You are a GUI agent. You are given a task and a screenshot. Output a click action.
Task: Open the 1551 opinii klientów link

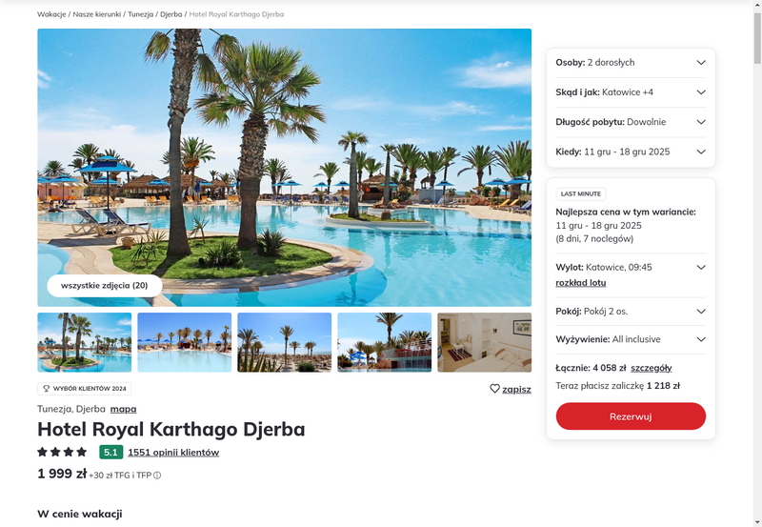coord(173,452)
